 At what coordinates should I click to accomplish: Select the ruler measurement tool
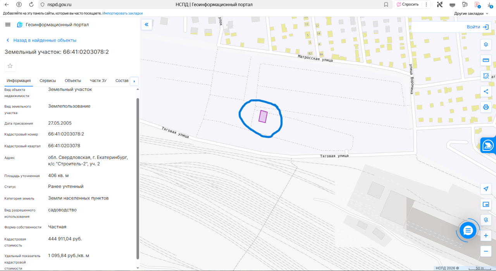pyautogui.click(x=486, y=60)
